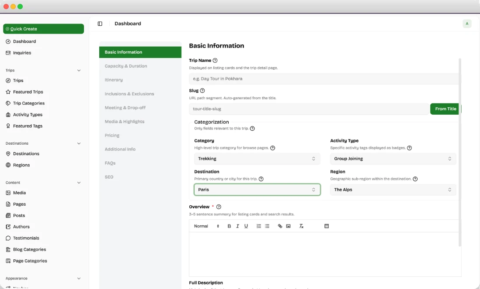
Task: Switch to the Pricing step
Action: [140, 136]
